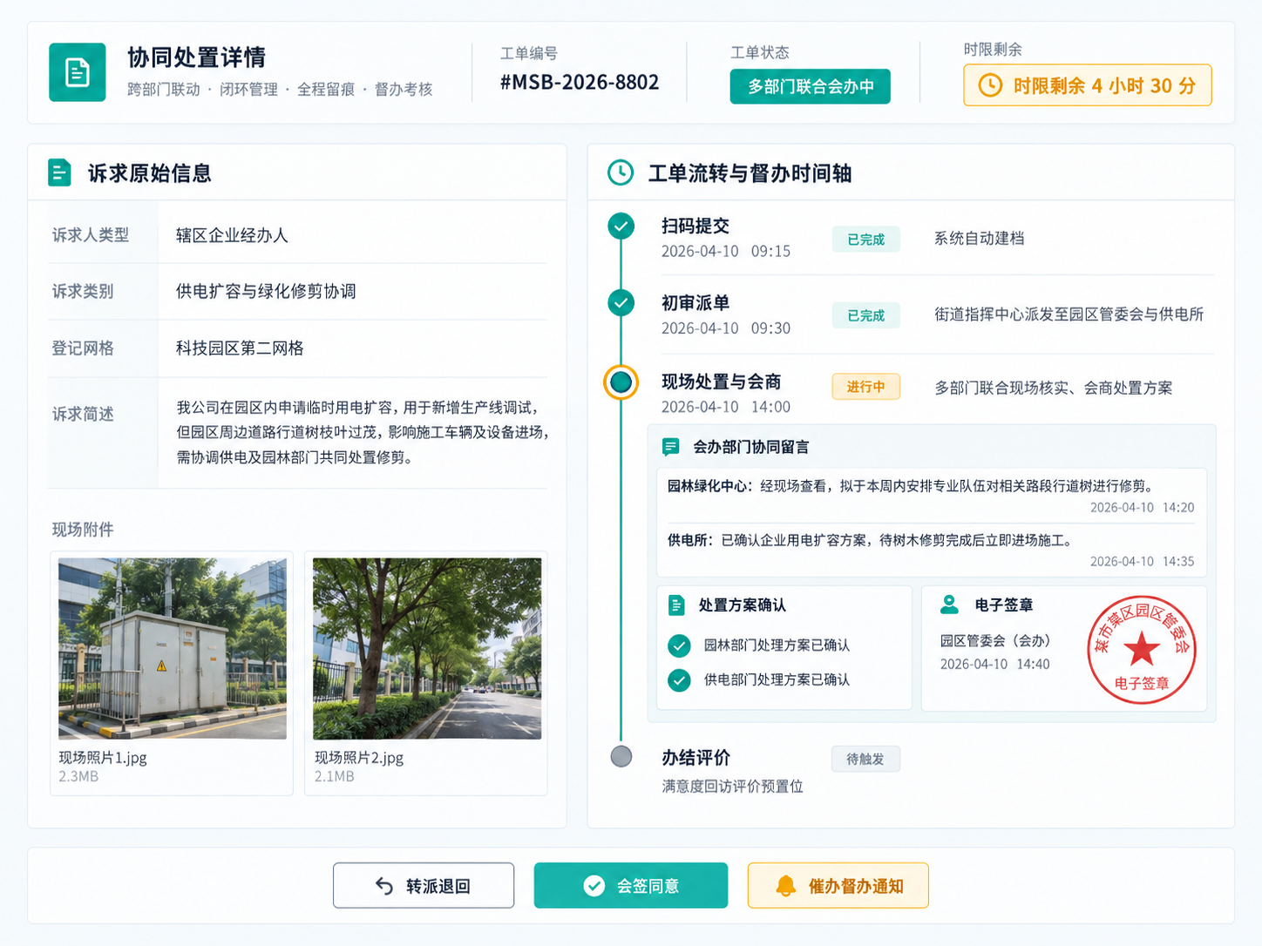The width and height of the screenshot is (1262, 946).
Task: Select the 初审派单 completed timeline node
Action: tap(621, 303)
